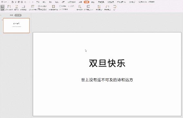Switch to the Security ribbon tab

pyautogui.click(x=93, y=2)
